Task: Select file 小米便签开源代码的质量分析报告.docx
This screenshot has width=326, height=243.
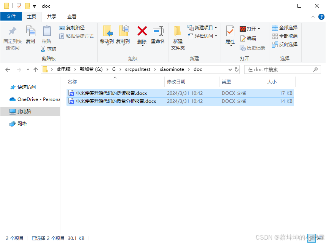Action: (180, 101)
